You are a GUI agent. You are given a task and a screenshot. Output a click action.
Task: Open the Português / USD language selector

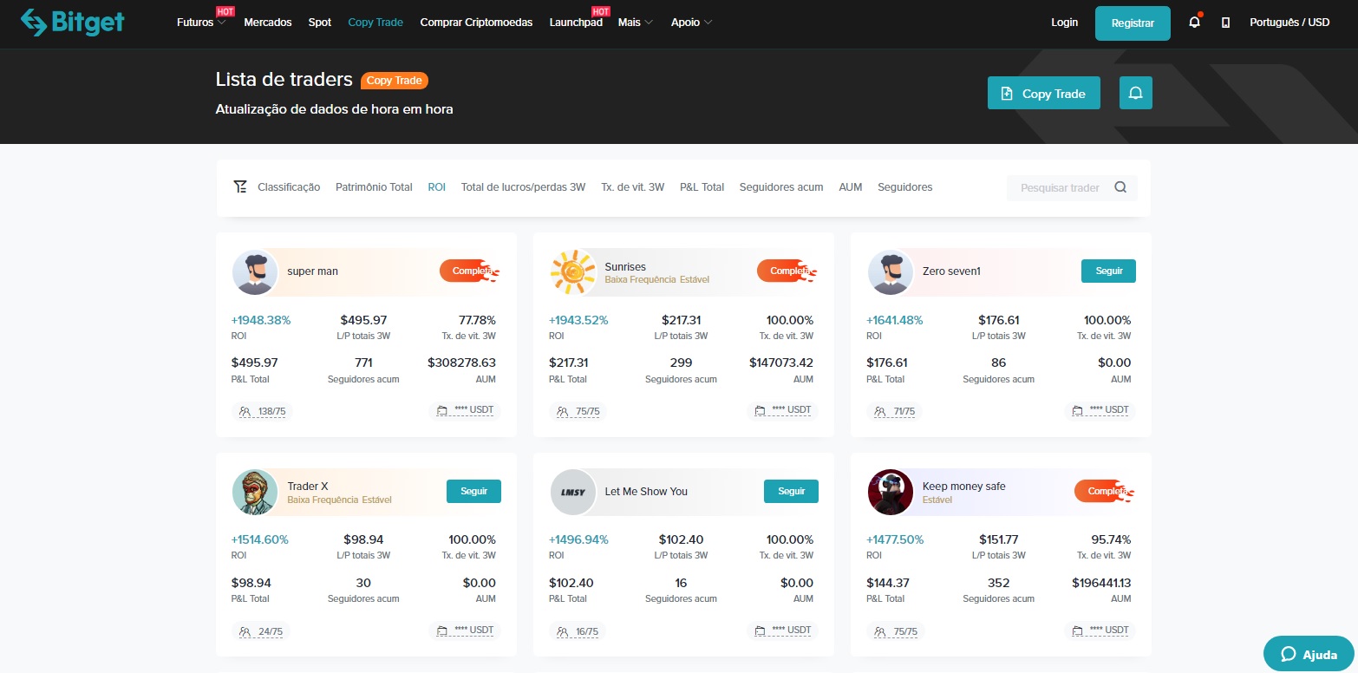1289,23
